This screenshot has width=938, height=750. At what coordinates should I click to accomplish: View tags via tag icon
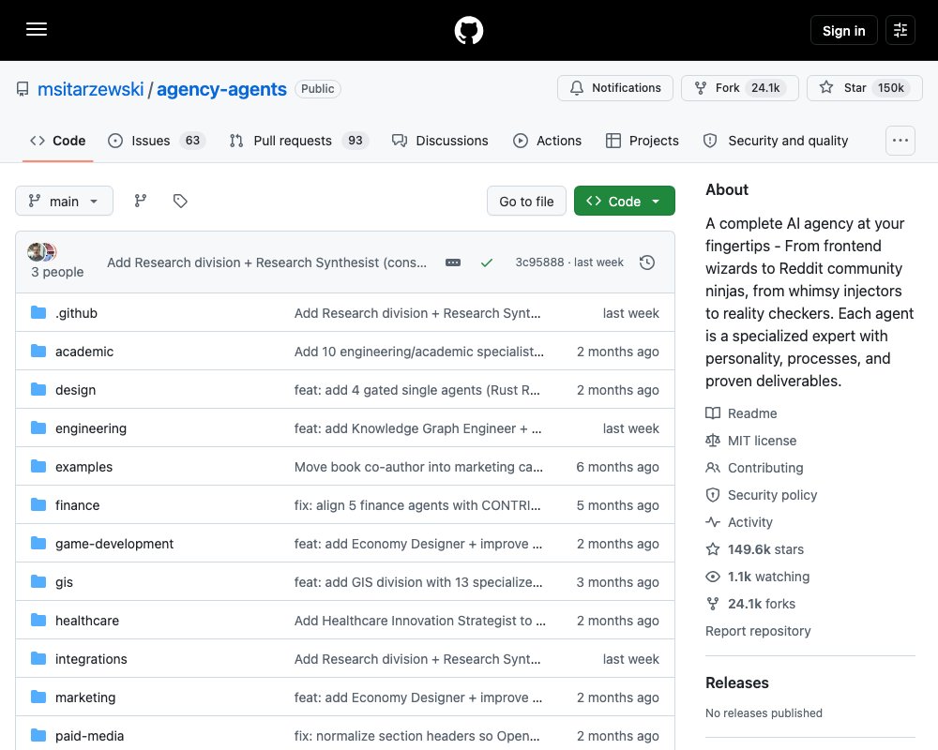click(180, 201)
